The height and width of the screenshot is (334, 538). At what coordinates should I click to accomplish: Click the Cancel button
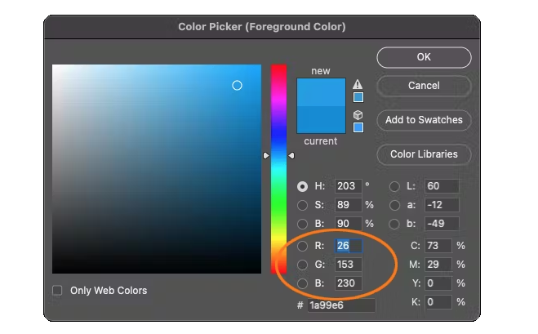click(x=424, y=86)
